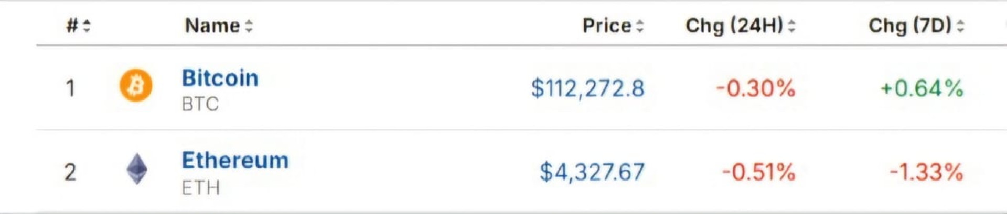Click rank number 2 in Ethereum row
Viewport: 1007px width, 214px height.
70,172
